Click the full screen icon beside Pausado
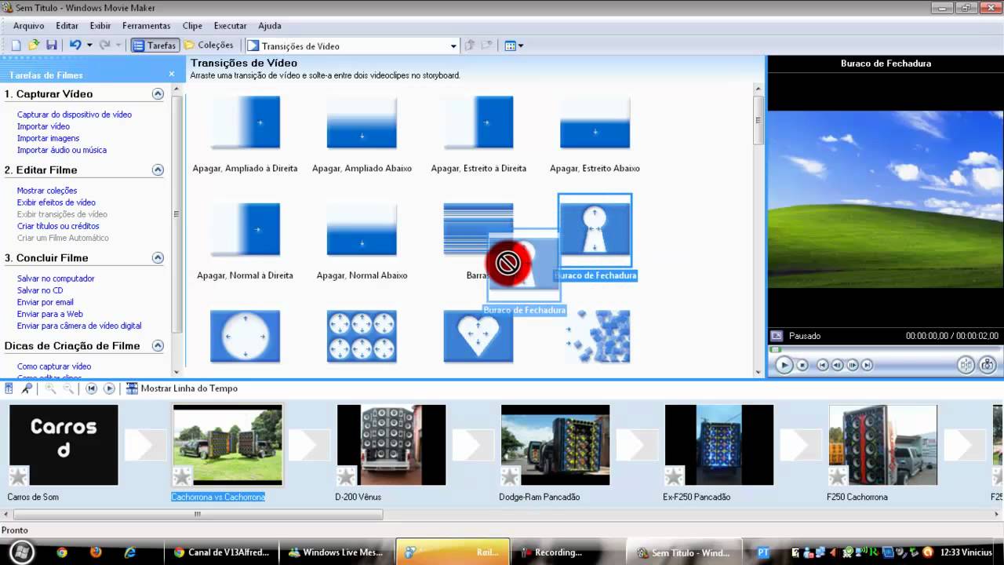The height and width of the screenshot is (565, 1004). tap(777, 336)
